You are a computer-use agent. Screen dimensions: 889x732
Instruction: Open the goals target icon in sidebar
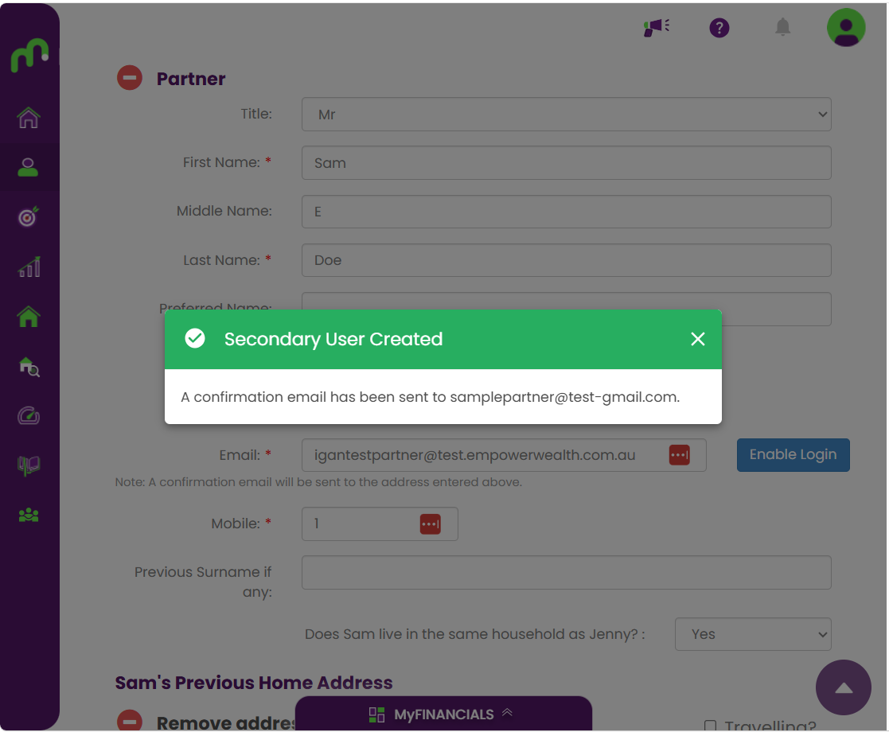(29, 216)
